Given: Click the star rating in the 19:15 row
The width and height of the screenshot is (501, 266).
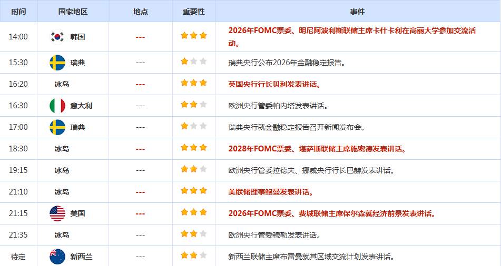Looking at the screenshot, I should click(194, 169).
